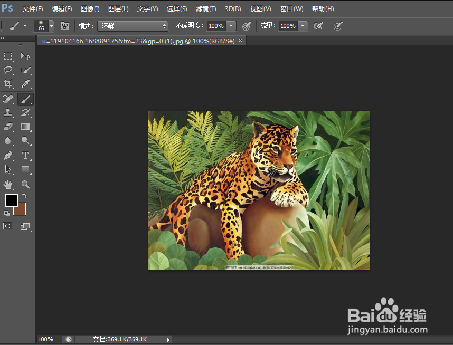
Task: Expand the flow 流量 slider arrow
Action: [303, 26]
